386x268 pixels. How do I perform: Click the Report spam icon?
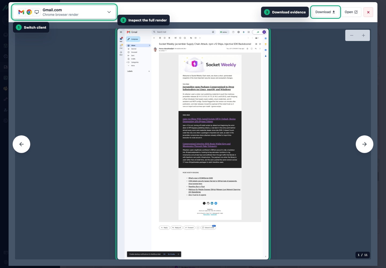[165, 38]
